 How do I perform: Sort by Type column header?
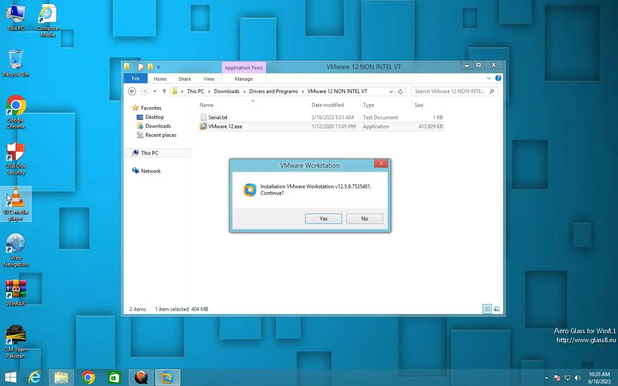pos(385,105)
